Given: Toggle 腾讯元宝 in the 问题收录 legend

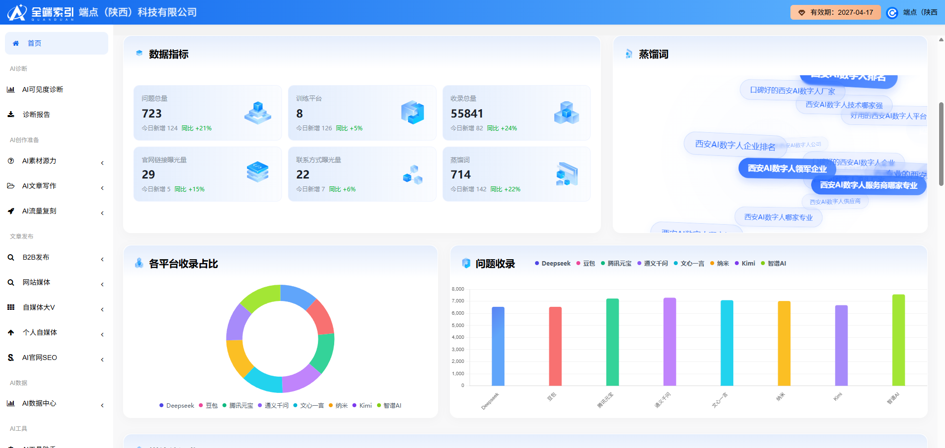Looking at the screenshot, I should tap(616, 264).
